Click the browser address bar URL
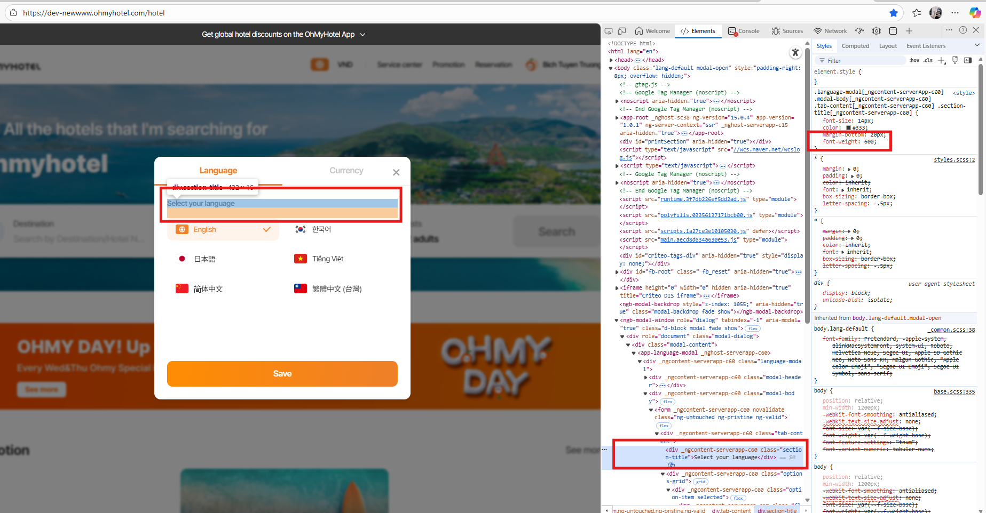The height and width of the screenshot is (513, 986). point(94,13)
